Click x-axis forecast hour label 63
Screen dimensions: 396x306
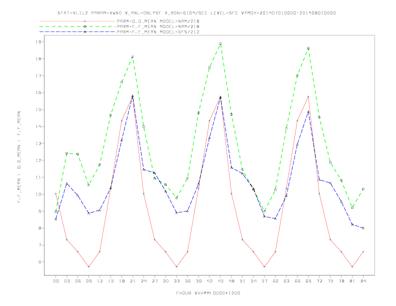[x=286, y=281]
